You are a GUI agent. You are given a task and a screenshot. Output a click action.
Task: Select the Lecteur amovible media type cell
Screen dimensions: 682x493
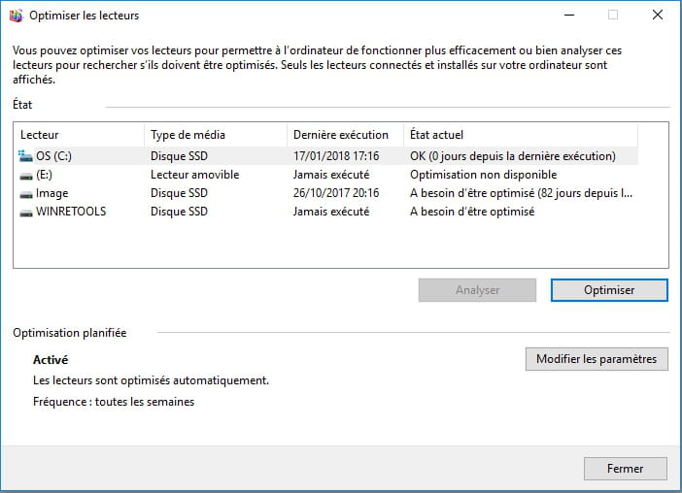194,175
